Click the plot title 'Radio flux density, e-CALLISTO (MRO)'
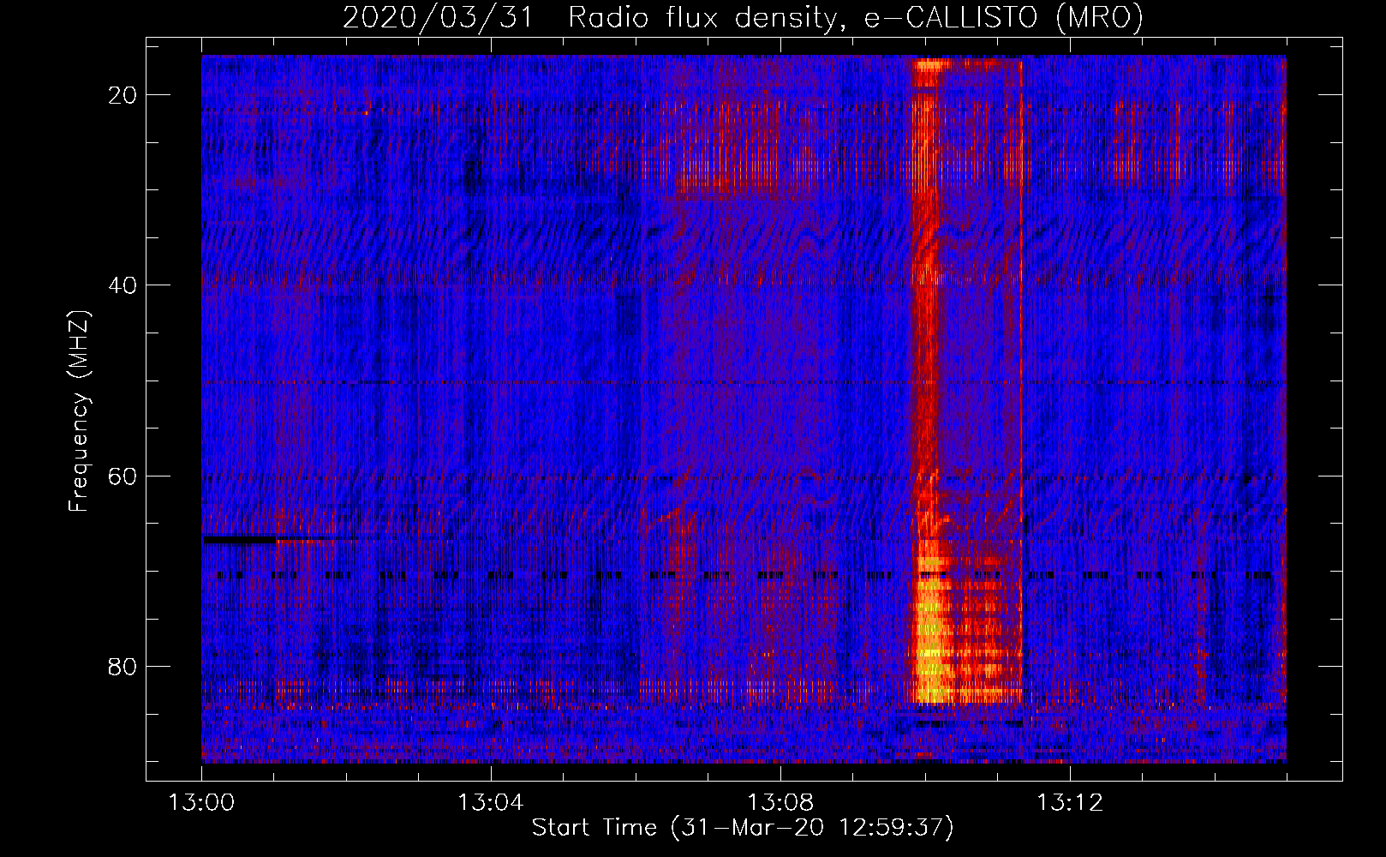This screenshot has height=857, width=1386. [855, 18]
